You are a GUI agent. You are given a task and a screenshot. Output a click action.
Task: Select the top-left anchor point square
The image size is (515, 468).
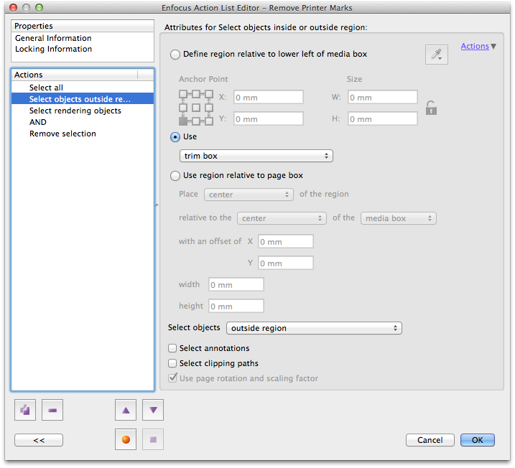tap(183, 95)
